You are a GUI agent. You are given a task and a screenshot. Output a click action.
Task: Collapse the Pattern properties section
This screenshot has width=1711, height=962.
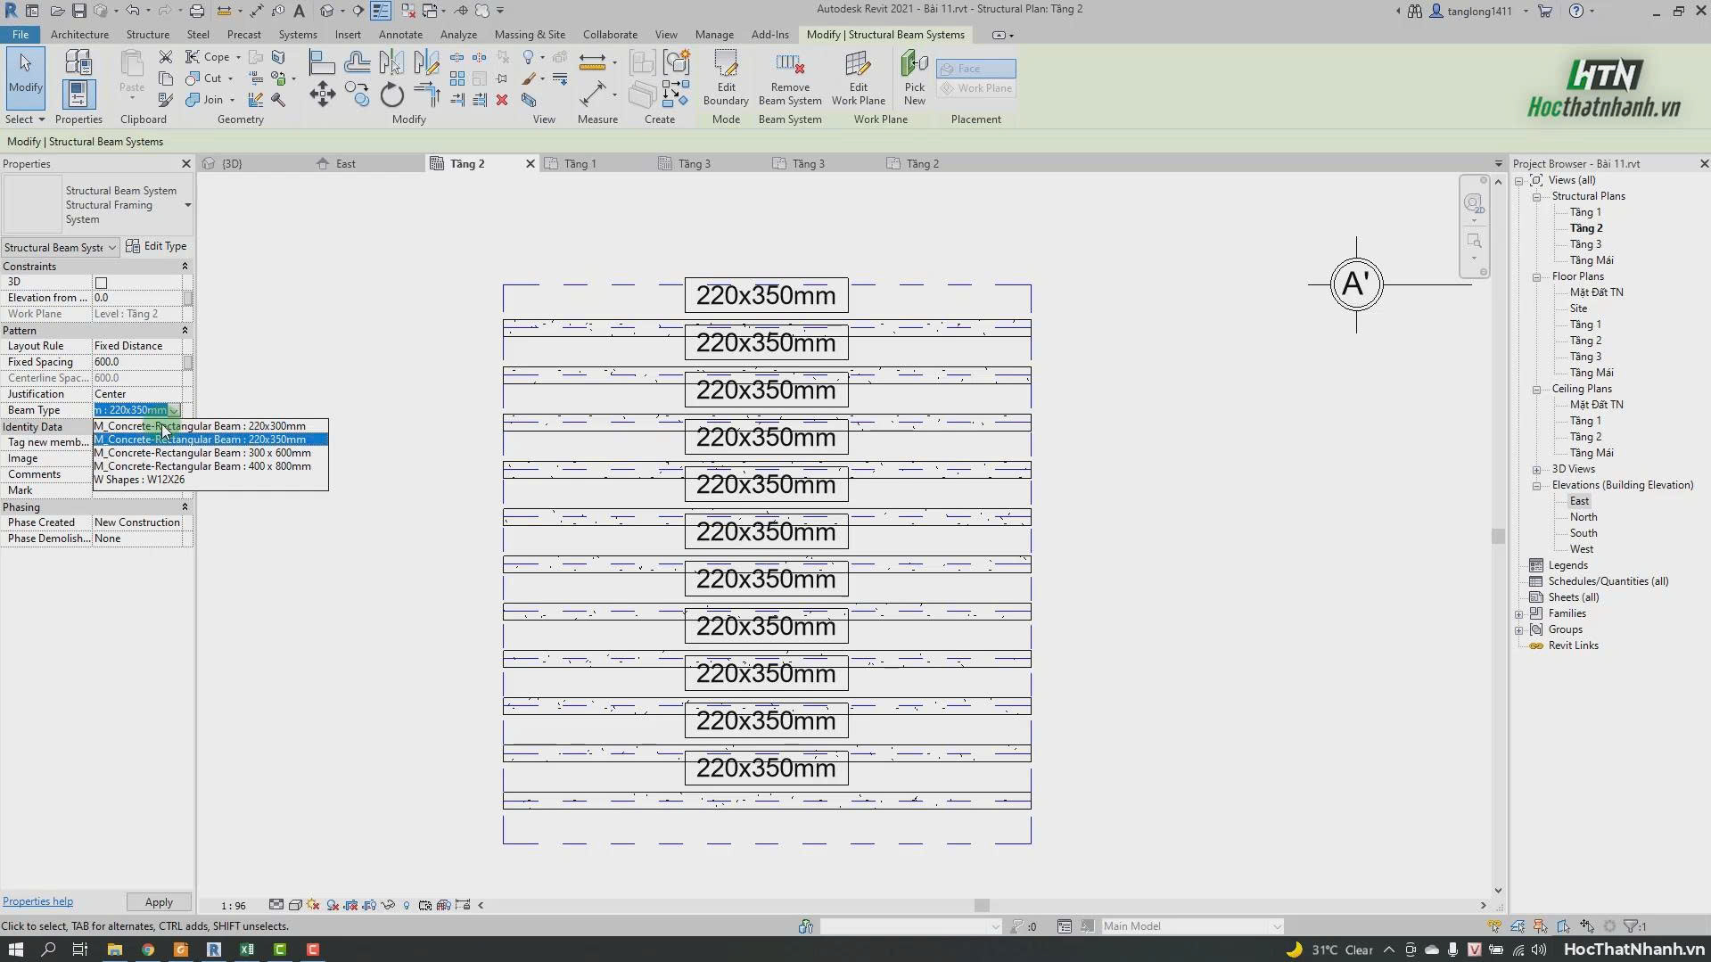[185, 331]
